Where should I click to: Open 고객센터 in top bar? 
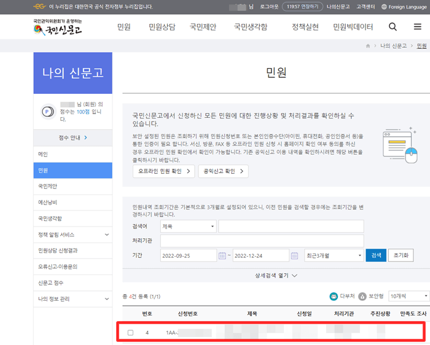click(365, 7)
